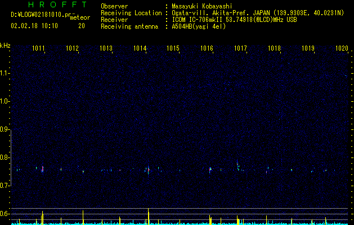The width and height of the screenshot is (354, 225).
Task: Click the Receiver label
Action: (x=114, y=20)
